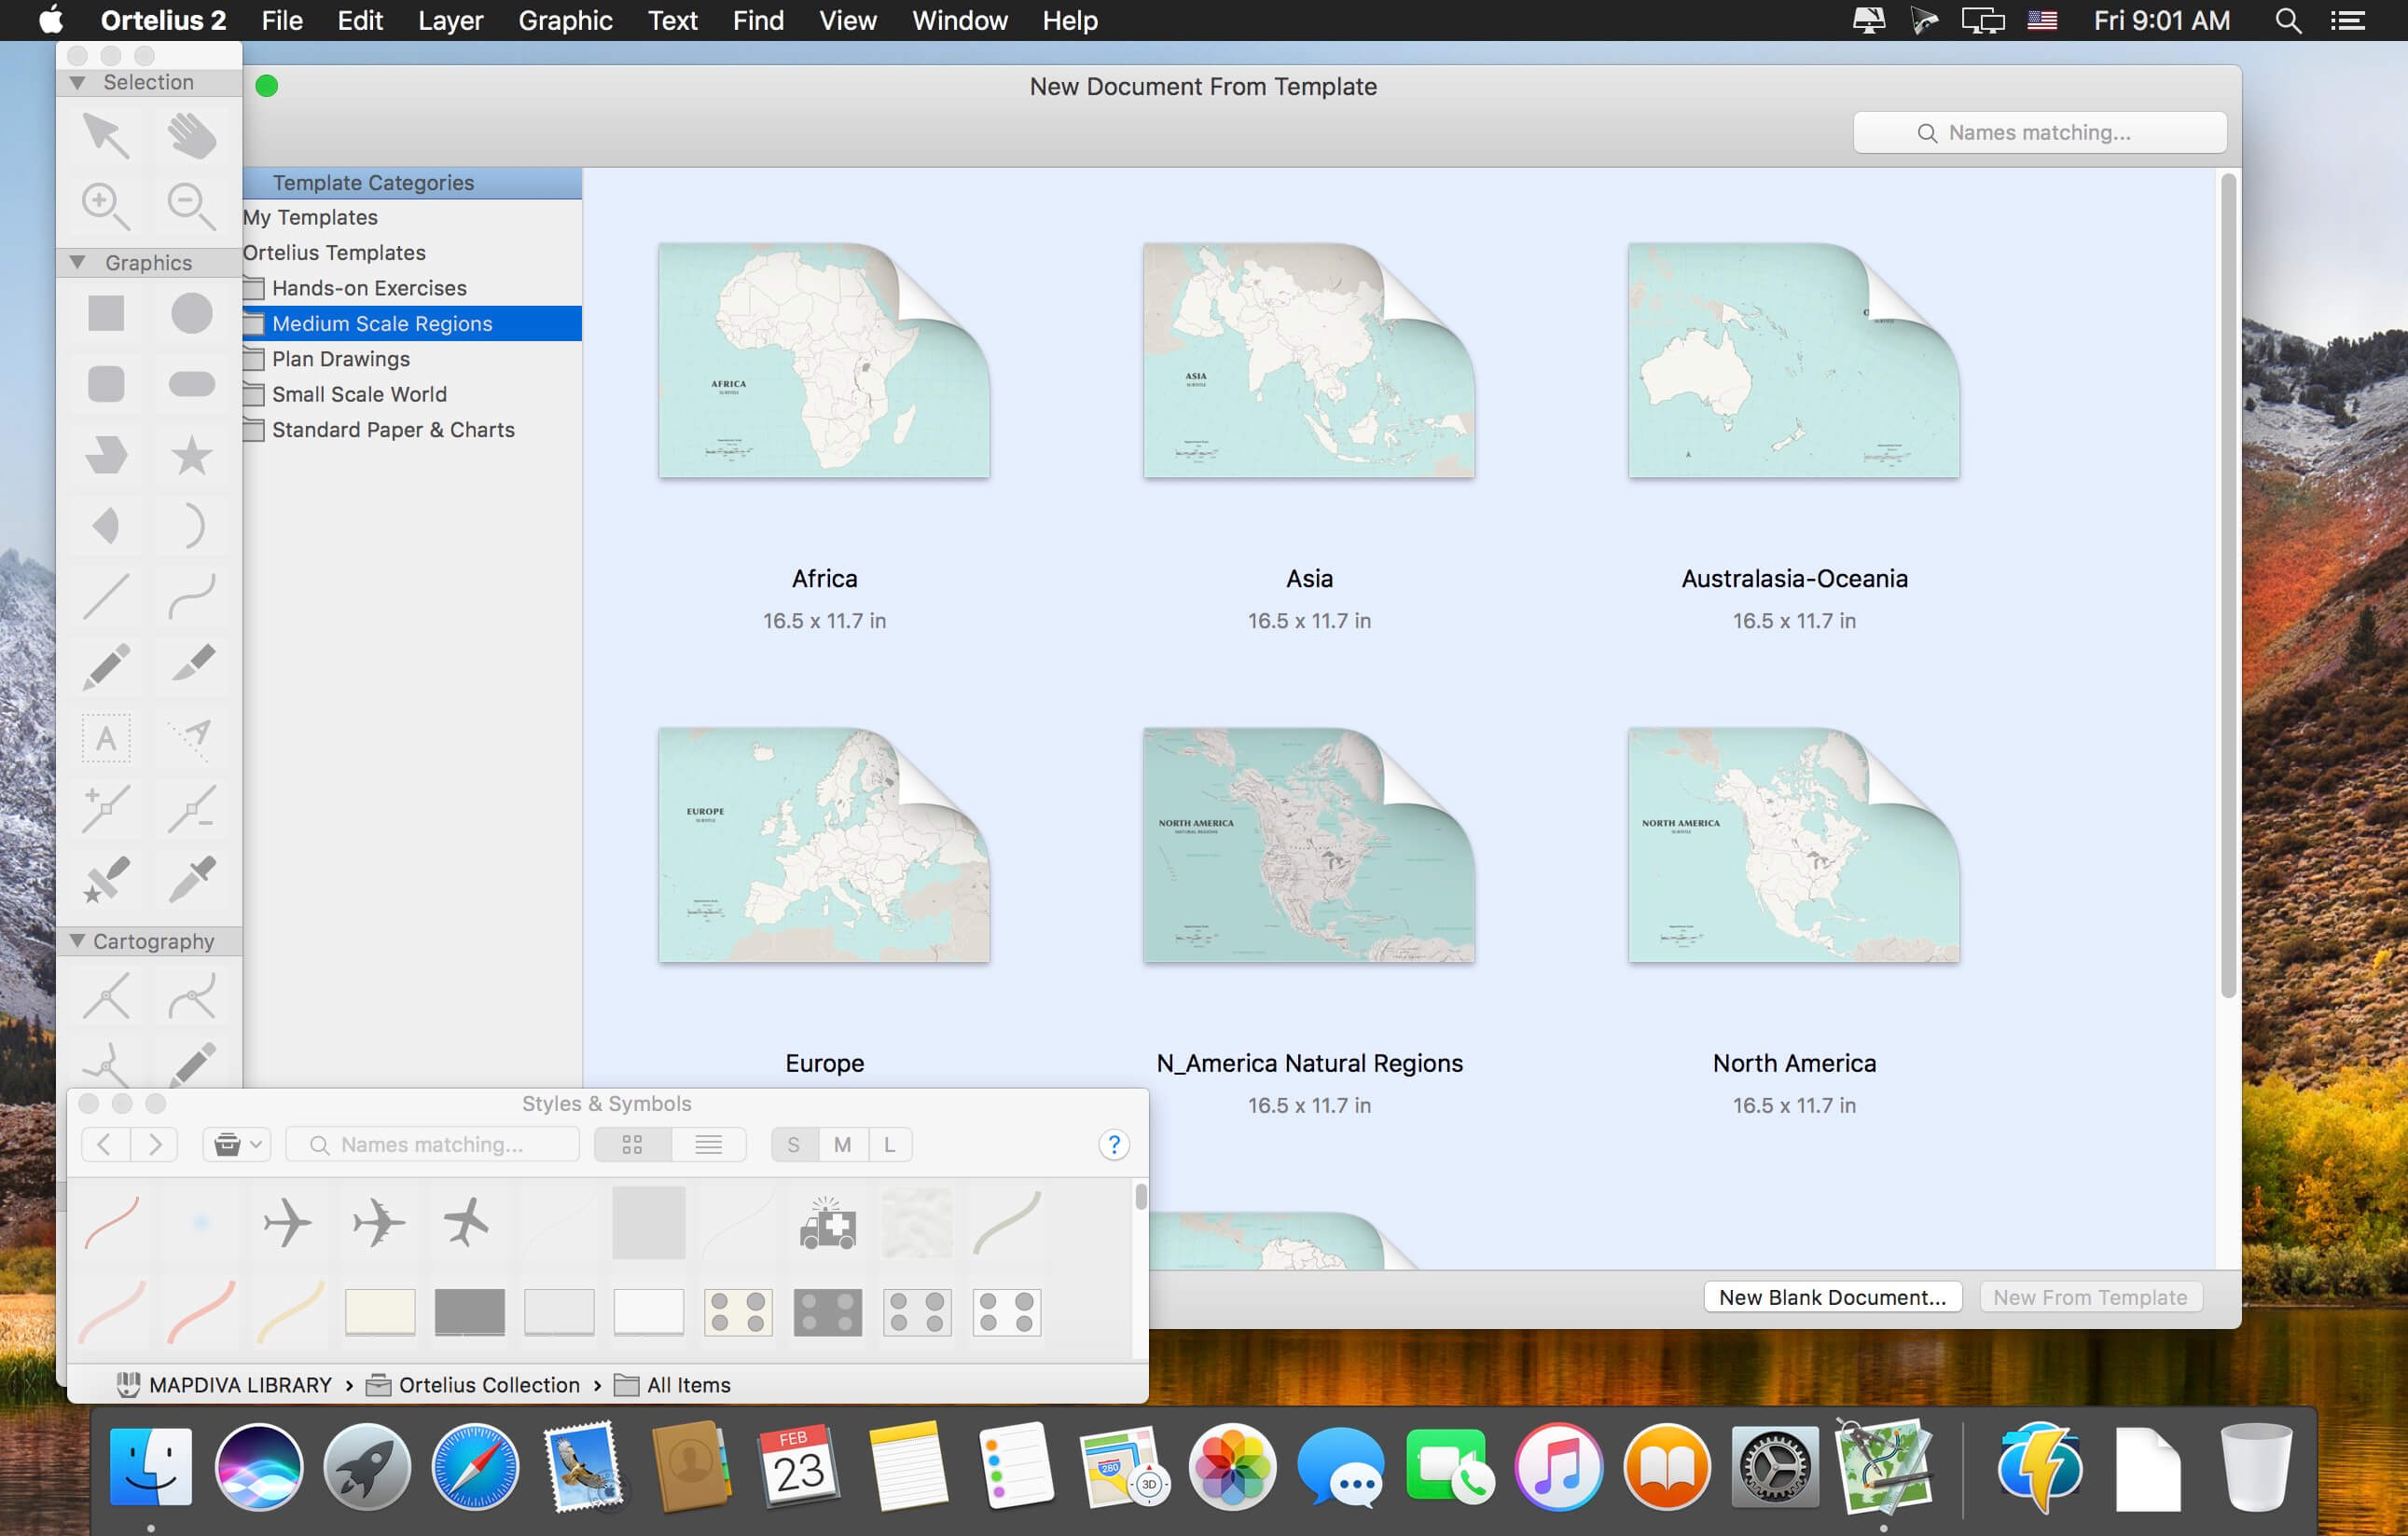Image resolution: width=2408 pixels, height=1536 pixels.
Task: Select the Africa template thumbnail
Action: [824, 361]
